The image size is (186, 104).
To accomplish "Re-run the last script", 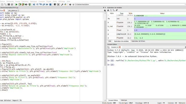I will pos(30,5).
